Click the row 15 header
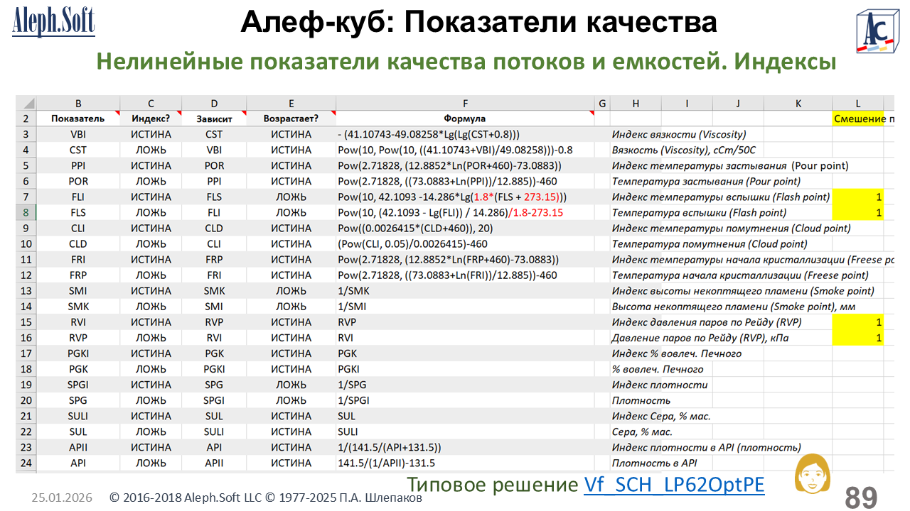 [26, 322]
